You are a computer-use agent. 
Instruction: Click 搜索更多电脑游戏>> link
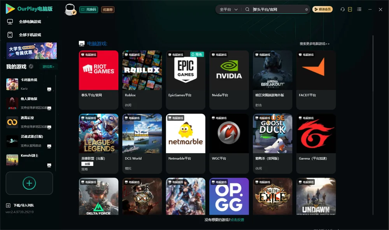pyautogui.click(x=315, y=44)
